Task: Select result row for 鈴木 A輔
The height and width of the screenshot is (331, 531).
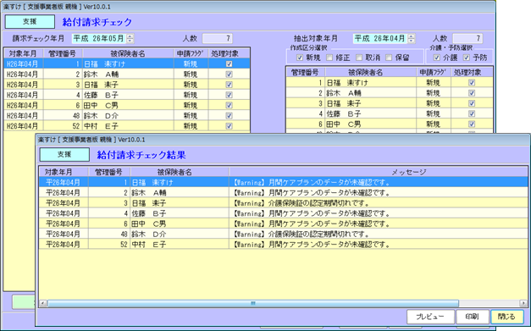Action: coord(284,192)
